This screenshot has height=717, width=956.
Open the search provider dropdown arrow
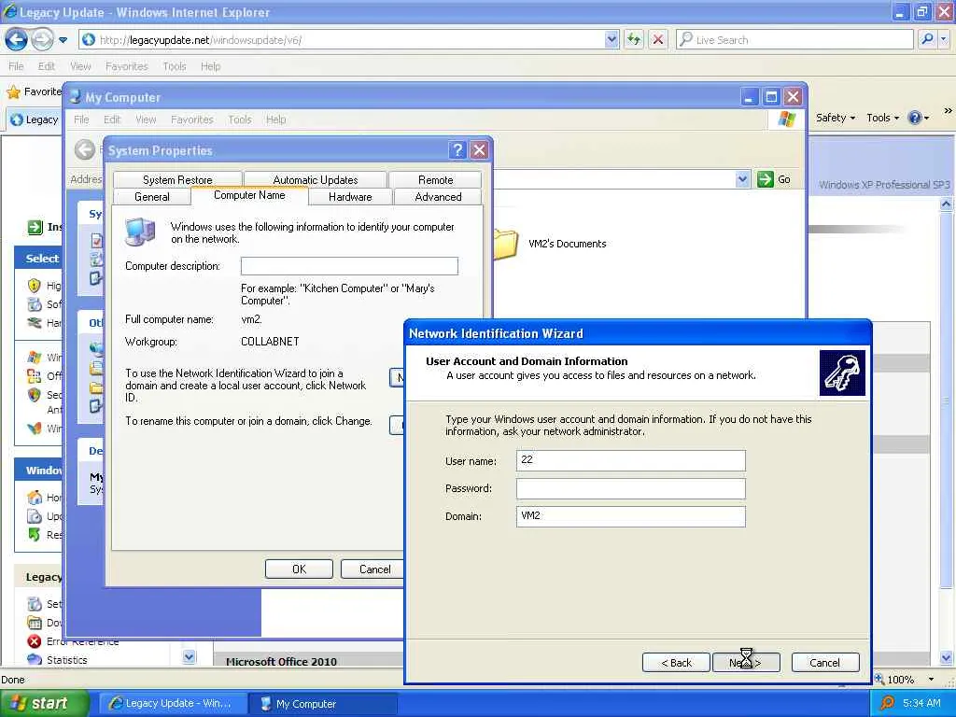click(x=944, y=39)
